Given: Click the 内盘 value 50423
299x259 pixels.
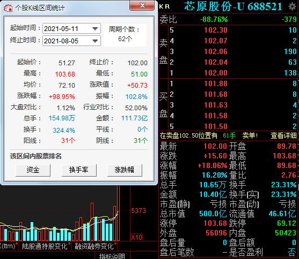Looking at the screenshot, I should tap(286, 233).
